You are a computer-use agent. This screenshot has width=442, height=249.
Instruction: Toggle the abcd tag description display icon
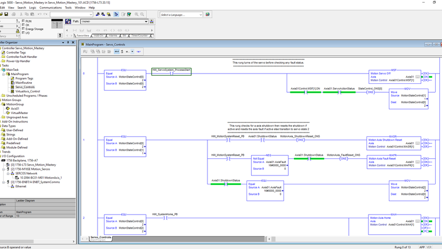pyautogui.click(x=117, y=52)
